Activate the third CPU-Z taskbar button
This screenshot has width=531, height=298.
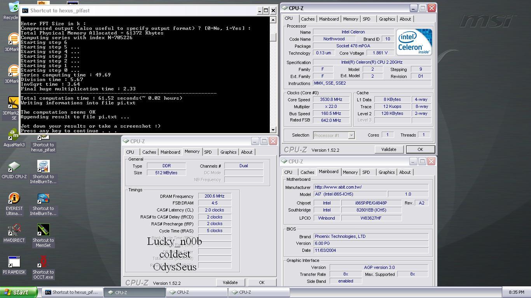pyautogui.click(x=259, y=292)
